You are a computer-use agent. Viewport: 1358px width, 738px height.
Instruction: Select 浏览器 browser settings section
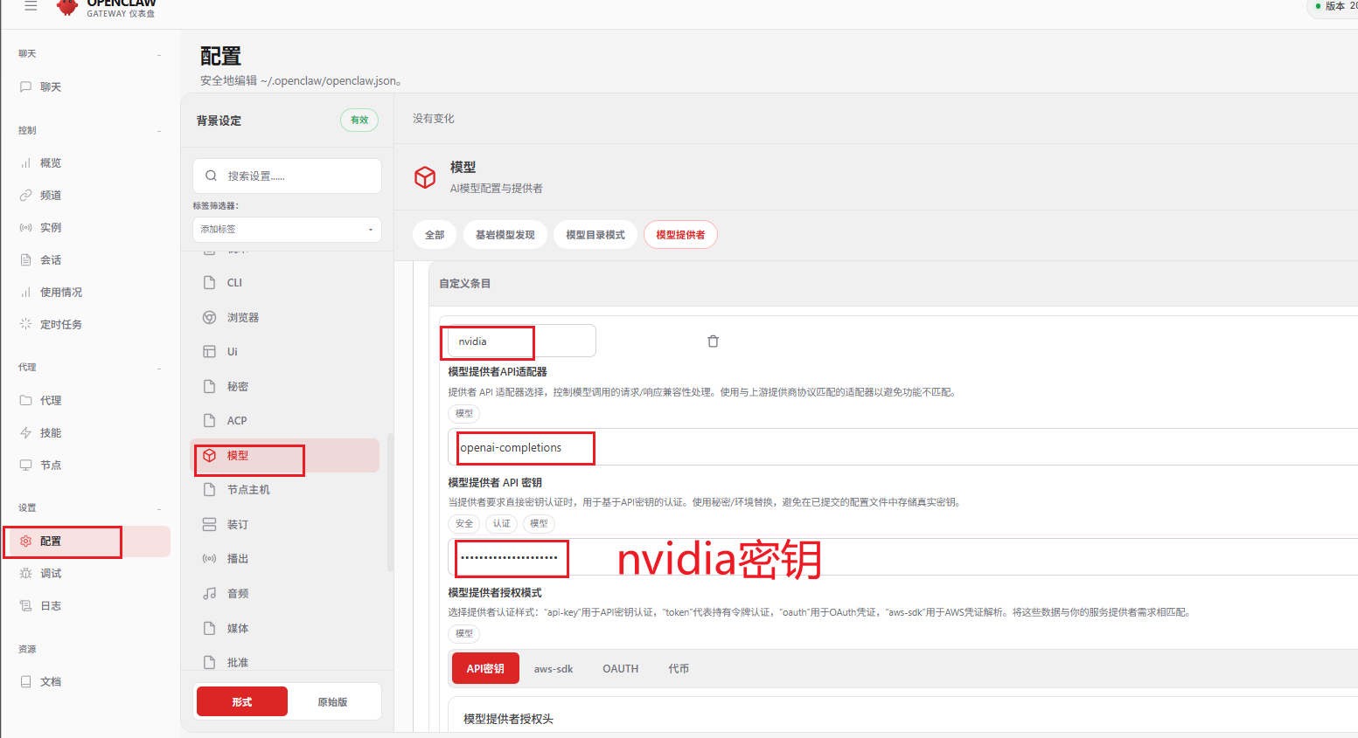coord(242,318)
